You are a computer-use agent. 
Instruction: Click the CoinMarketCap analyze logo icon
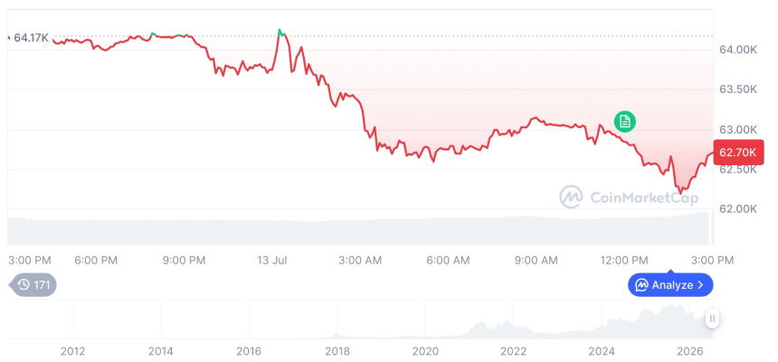click(642, 285)
